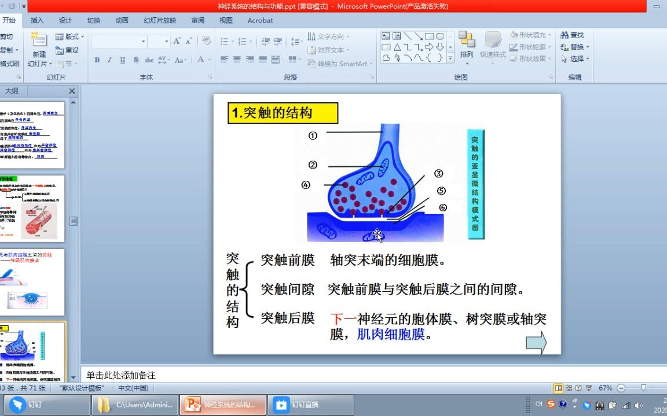Center-align the paragraph text
Viewport: 667px width, 416px height.
point(236,60)
